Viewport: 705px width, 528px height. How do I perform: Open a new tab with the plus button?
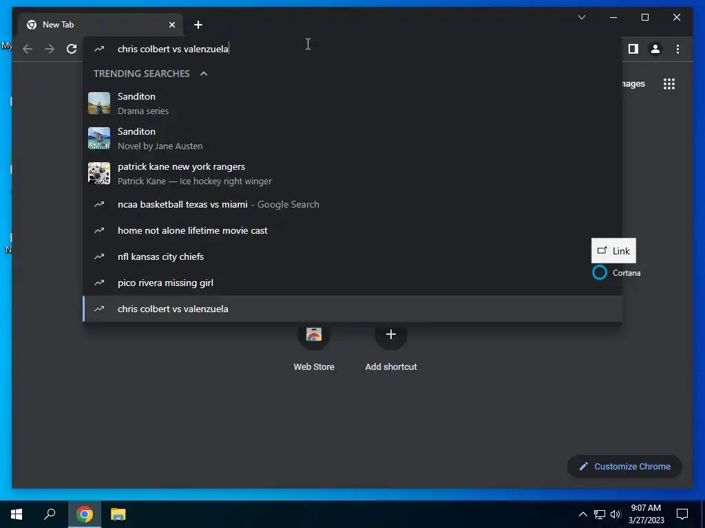[x=198, y=25]
